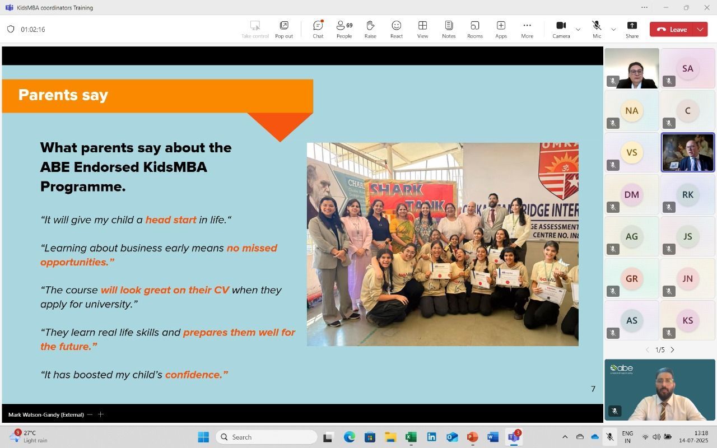Click the OneDrive cloud tray icon
Image resolution: width=717 pixels, height=448 pixels.
(595, 437)
